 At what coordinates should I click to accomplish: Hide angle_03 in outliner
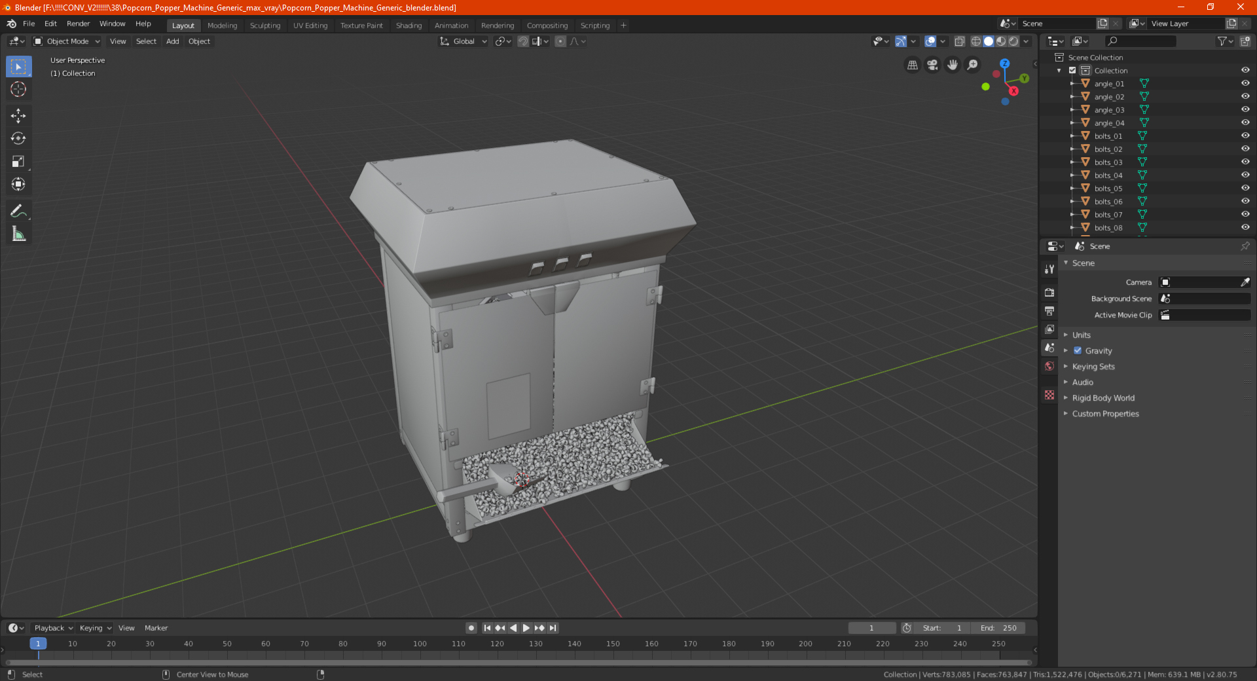tap(1245, 109)
